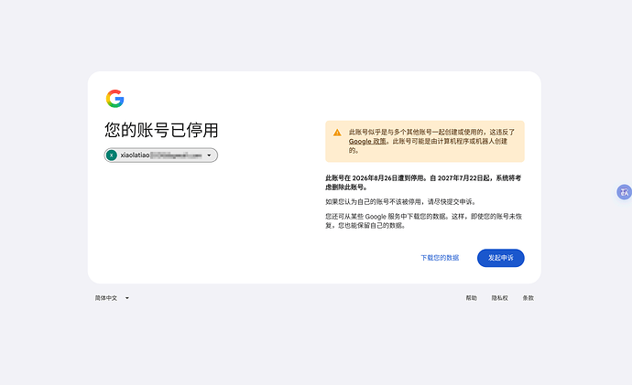
Task: Click the 发起申诉 button
Action: coord(501,258)
